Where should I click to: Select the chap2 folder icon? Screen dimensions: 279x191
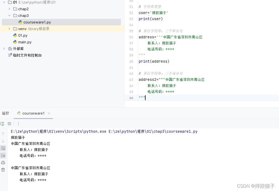[x=15, y=9]
